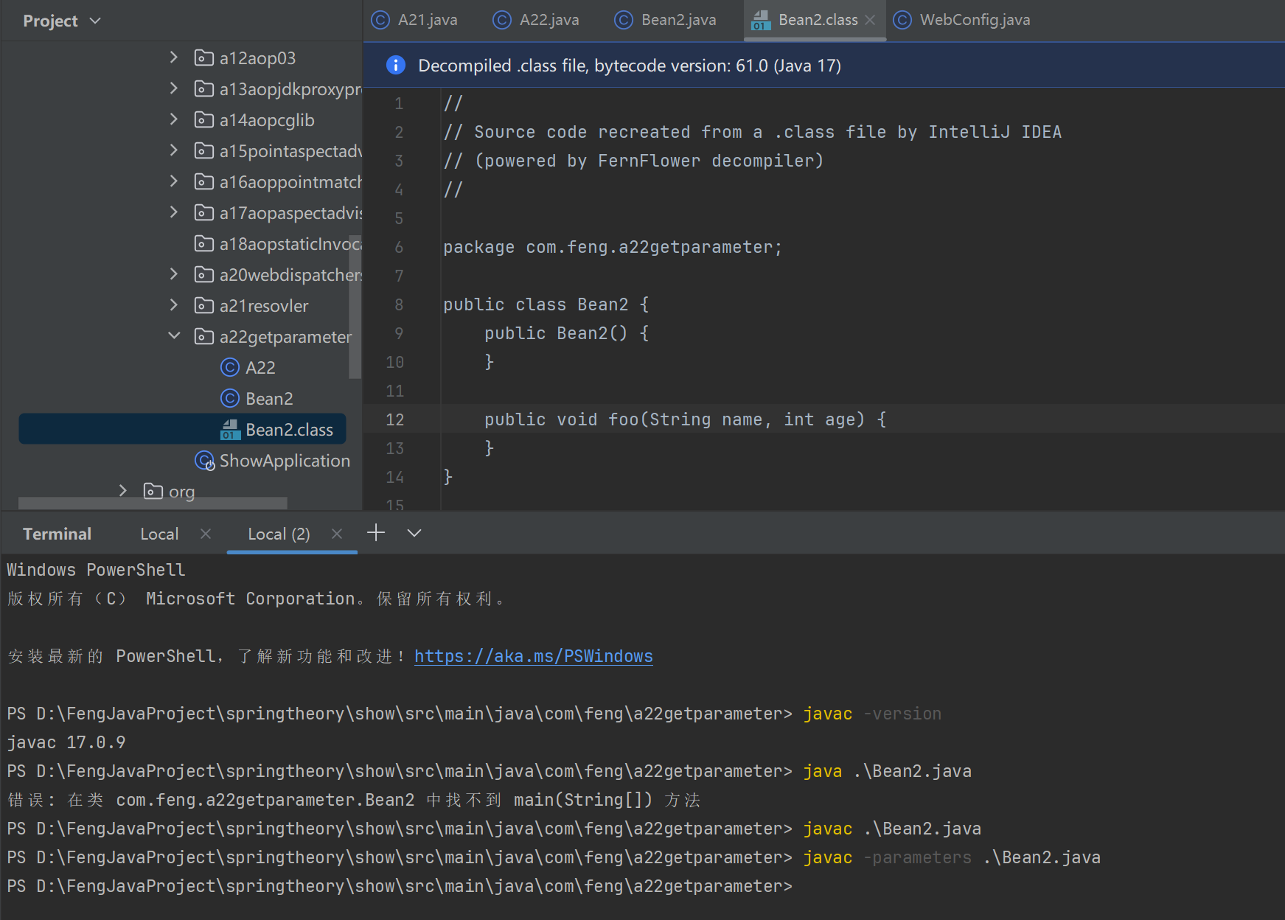Click the a17aopaspectadvis package folder icon
The image size is (1285, 920).
pyautogui.click(x=204, y=212)
